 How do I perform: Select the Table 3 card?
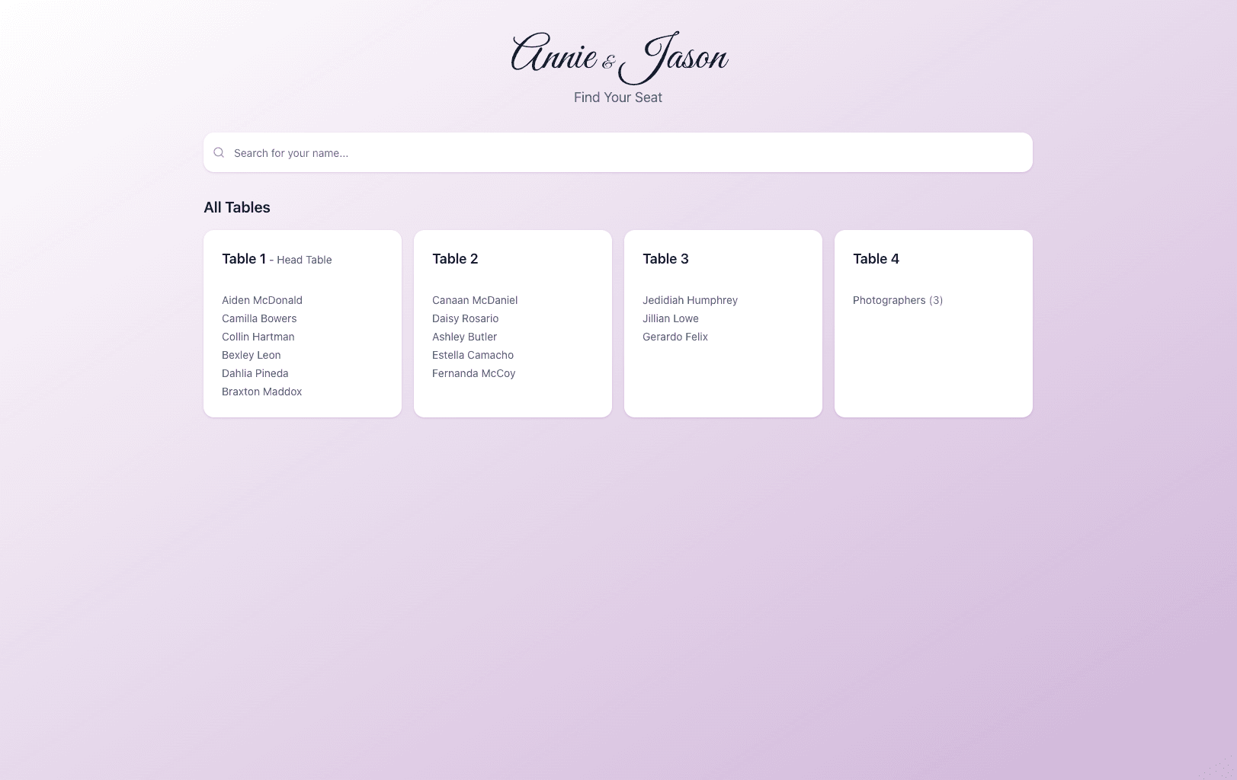(x=723, y=323)
